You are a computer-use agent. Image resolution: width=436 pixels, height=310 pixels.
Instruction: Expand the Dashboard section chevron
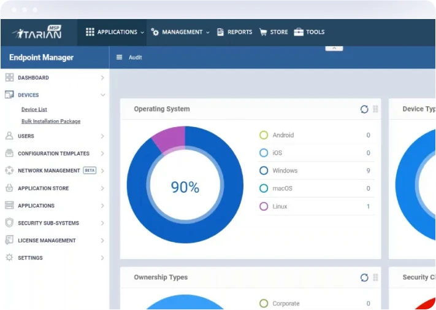pyautogui.click(x=102, y=77)
